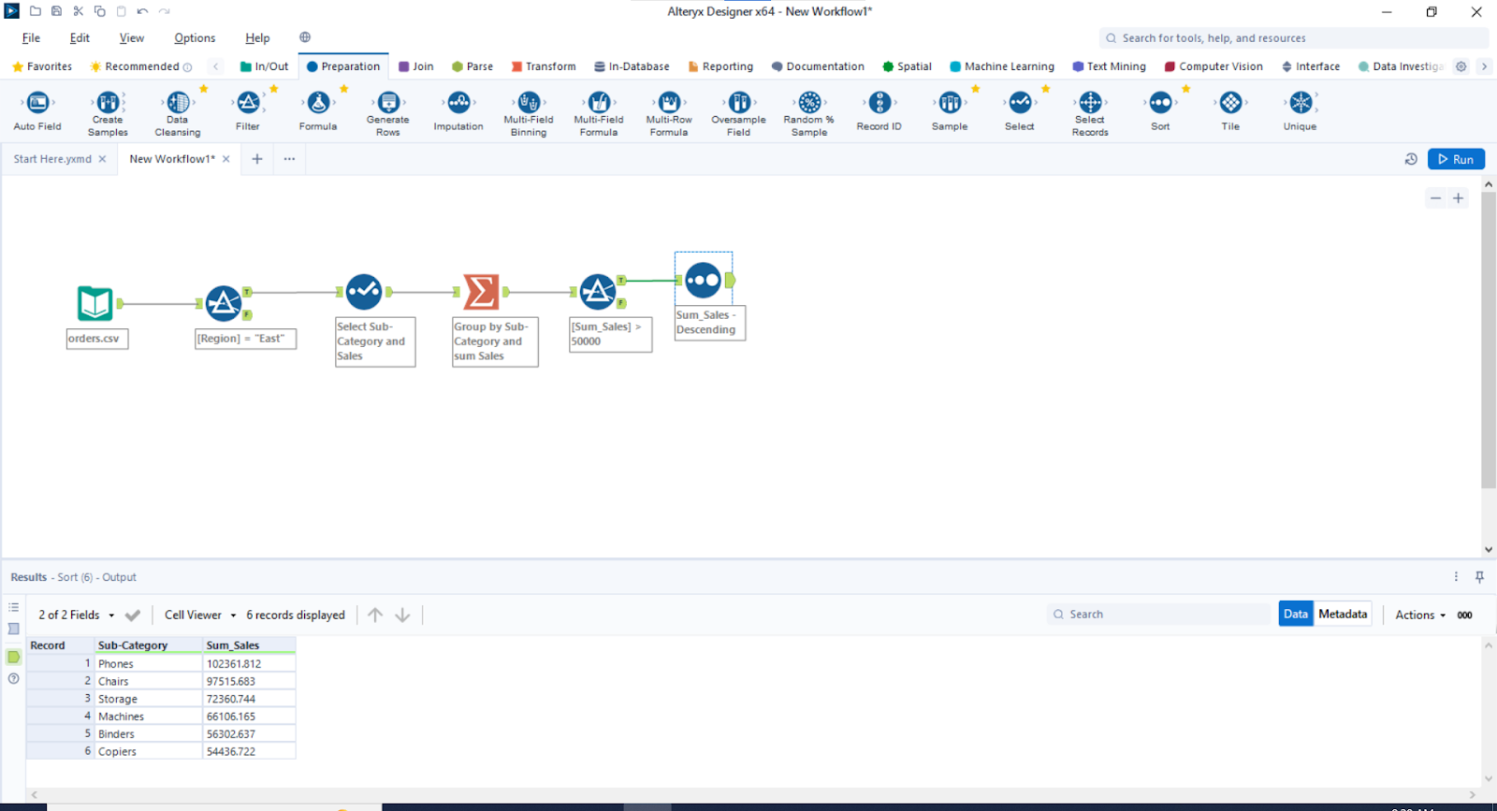This screenshot has width=1497, height=811.
Task: Open the tab overflow ellipsis menu
Action: tap(290, 159)
